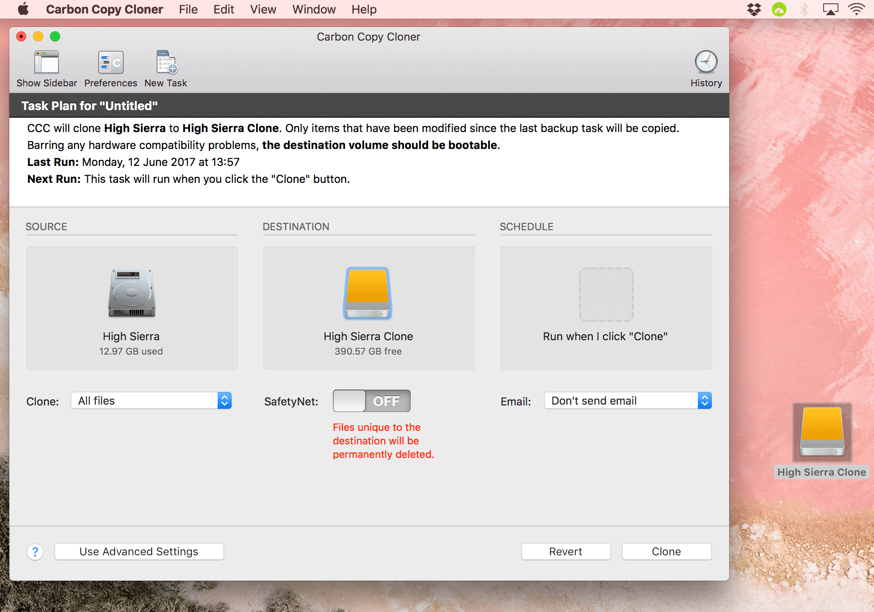Click the Clone button
Screen dimensions: 874x612
click(667, 551)
